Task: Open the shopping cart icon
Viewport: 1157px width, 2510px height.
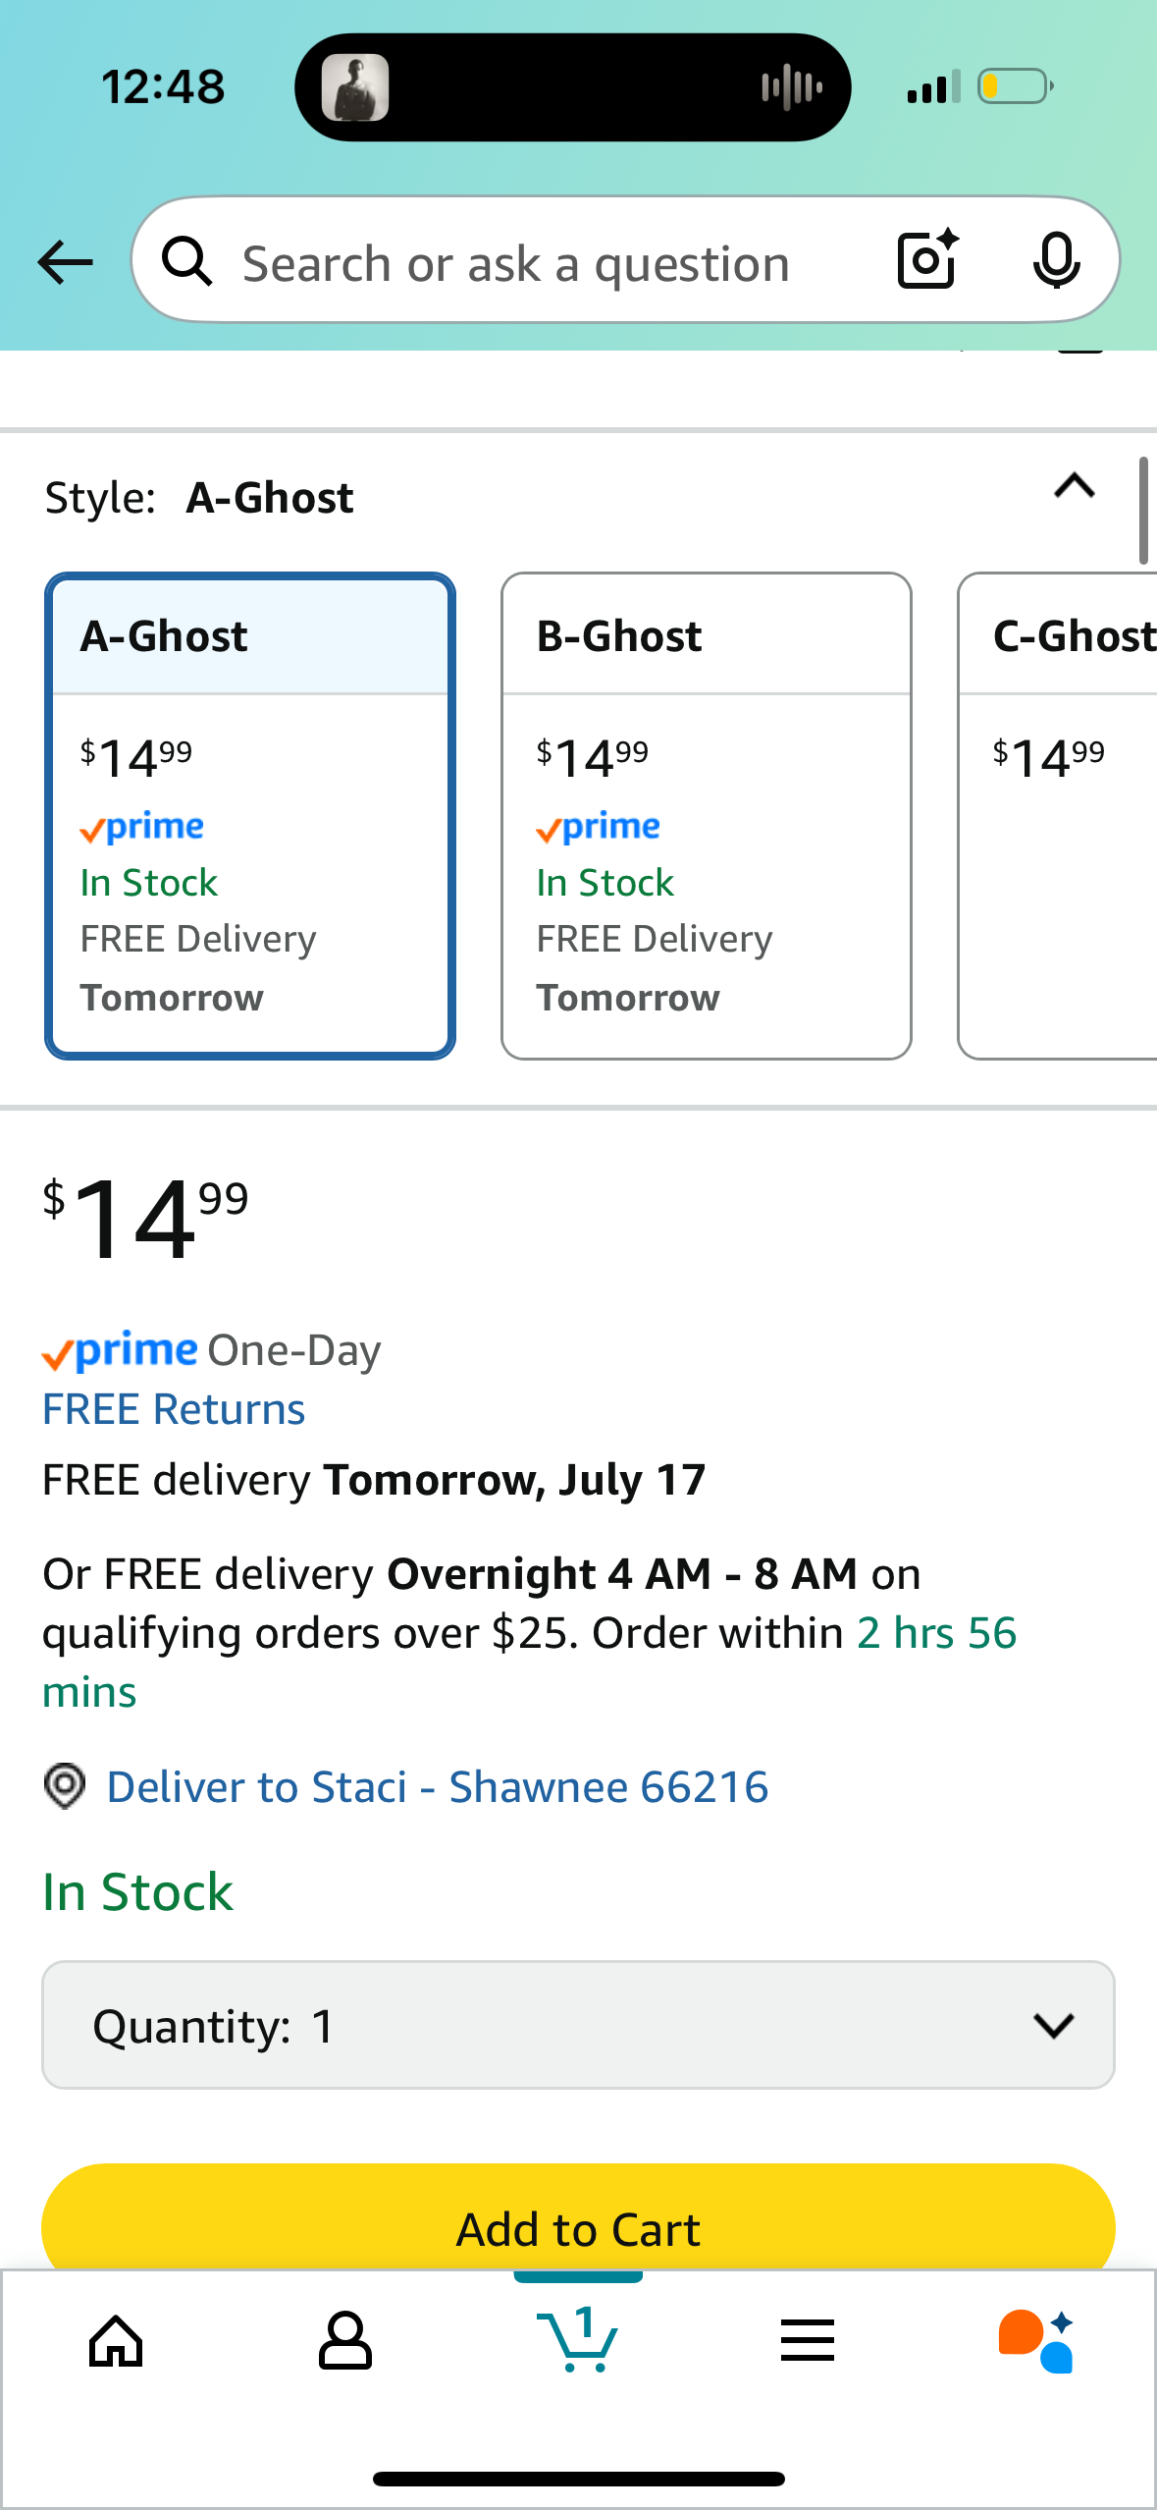Action: [578, 2339]
